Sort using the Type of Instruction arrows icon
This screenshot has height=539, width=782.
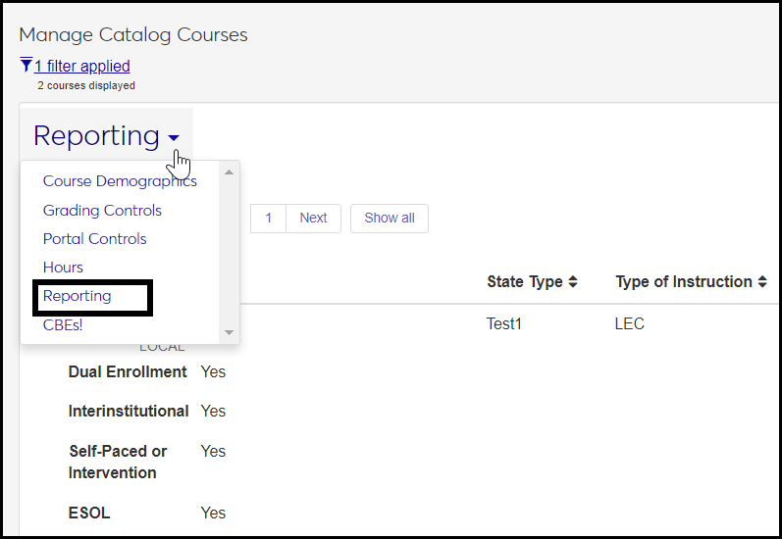point(761,282)
